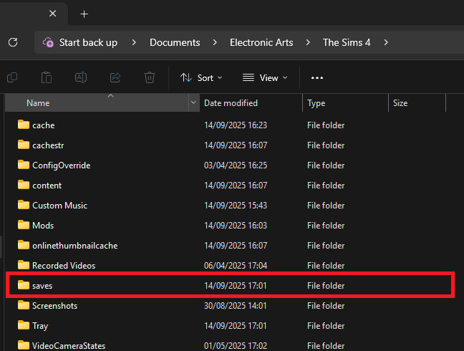Screen dimensions: 464x351
Task: Click the Rename toolbar icon
Action: 81,77
